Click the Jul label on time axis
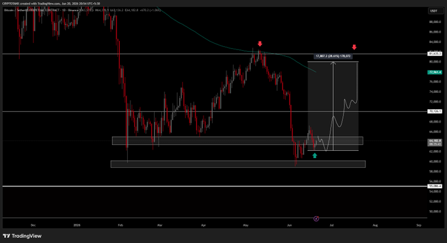The image size is (447, 243). tap(332, 225)
